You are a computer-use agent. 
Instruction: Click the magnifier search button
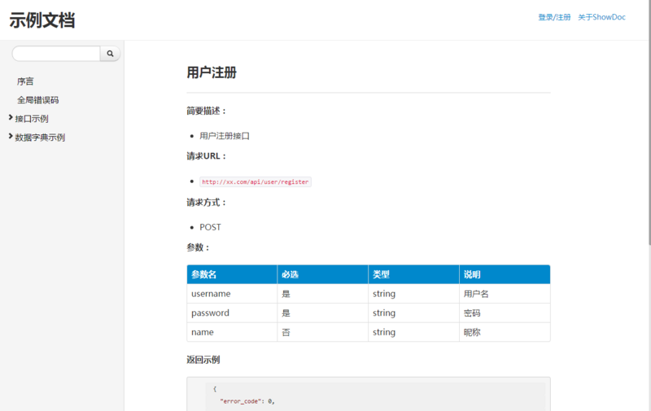[110, 54]
